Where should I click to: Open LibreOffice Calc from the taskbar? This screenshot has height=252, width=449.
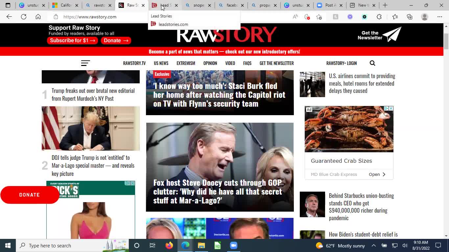coord(218,245)
